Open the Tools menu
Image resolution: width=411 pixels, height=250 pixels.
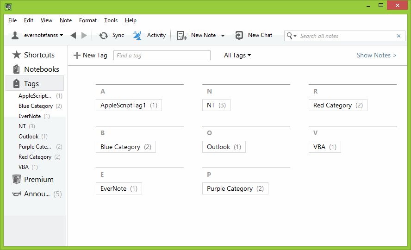(x=111, y=20)
